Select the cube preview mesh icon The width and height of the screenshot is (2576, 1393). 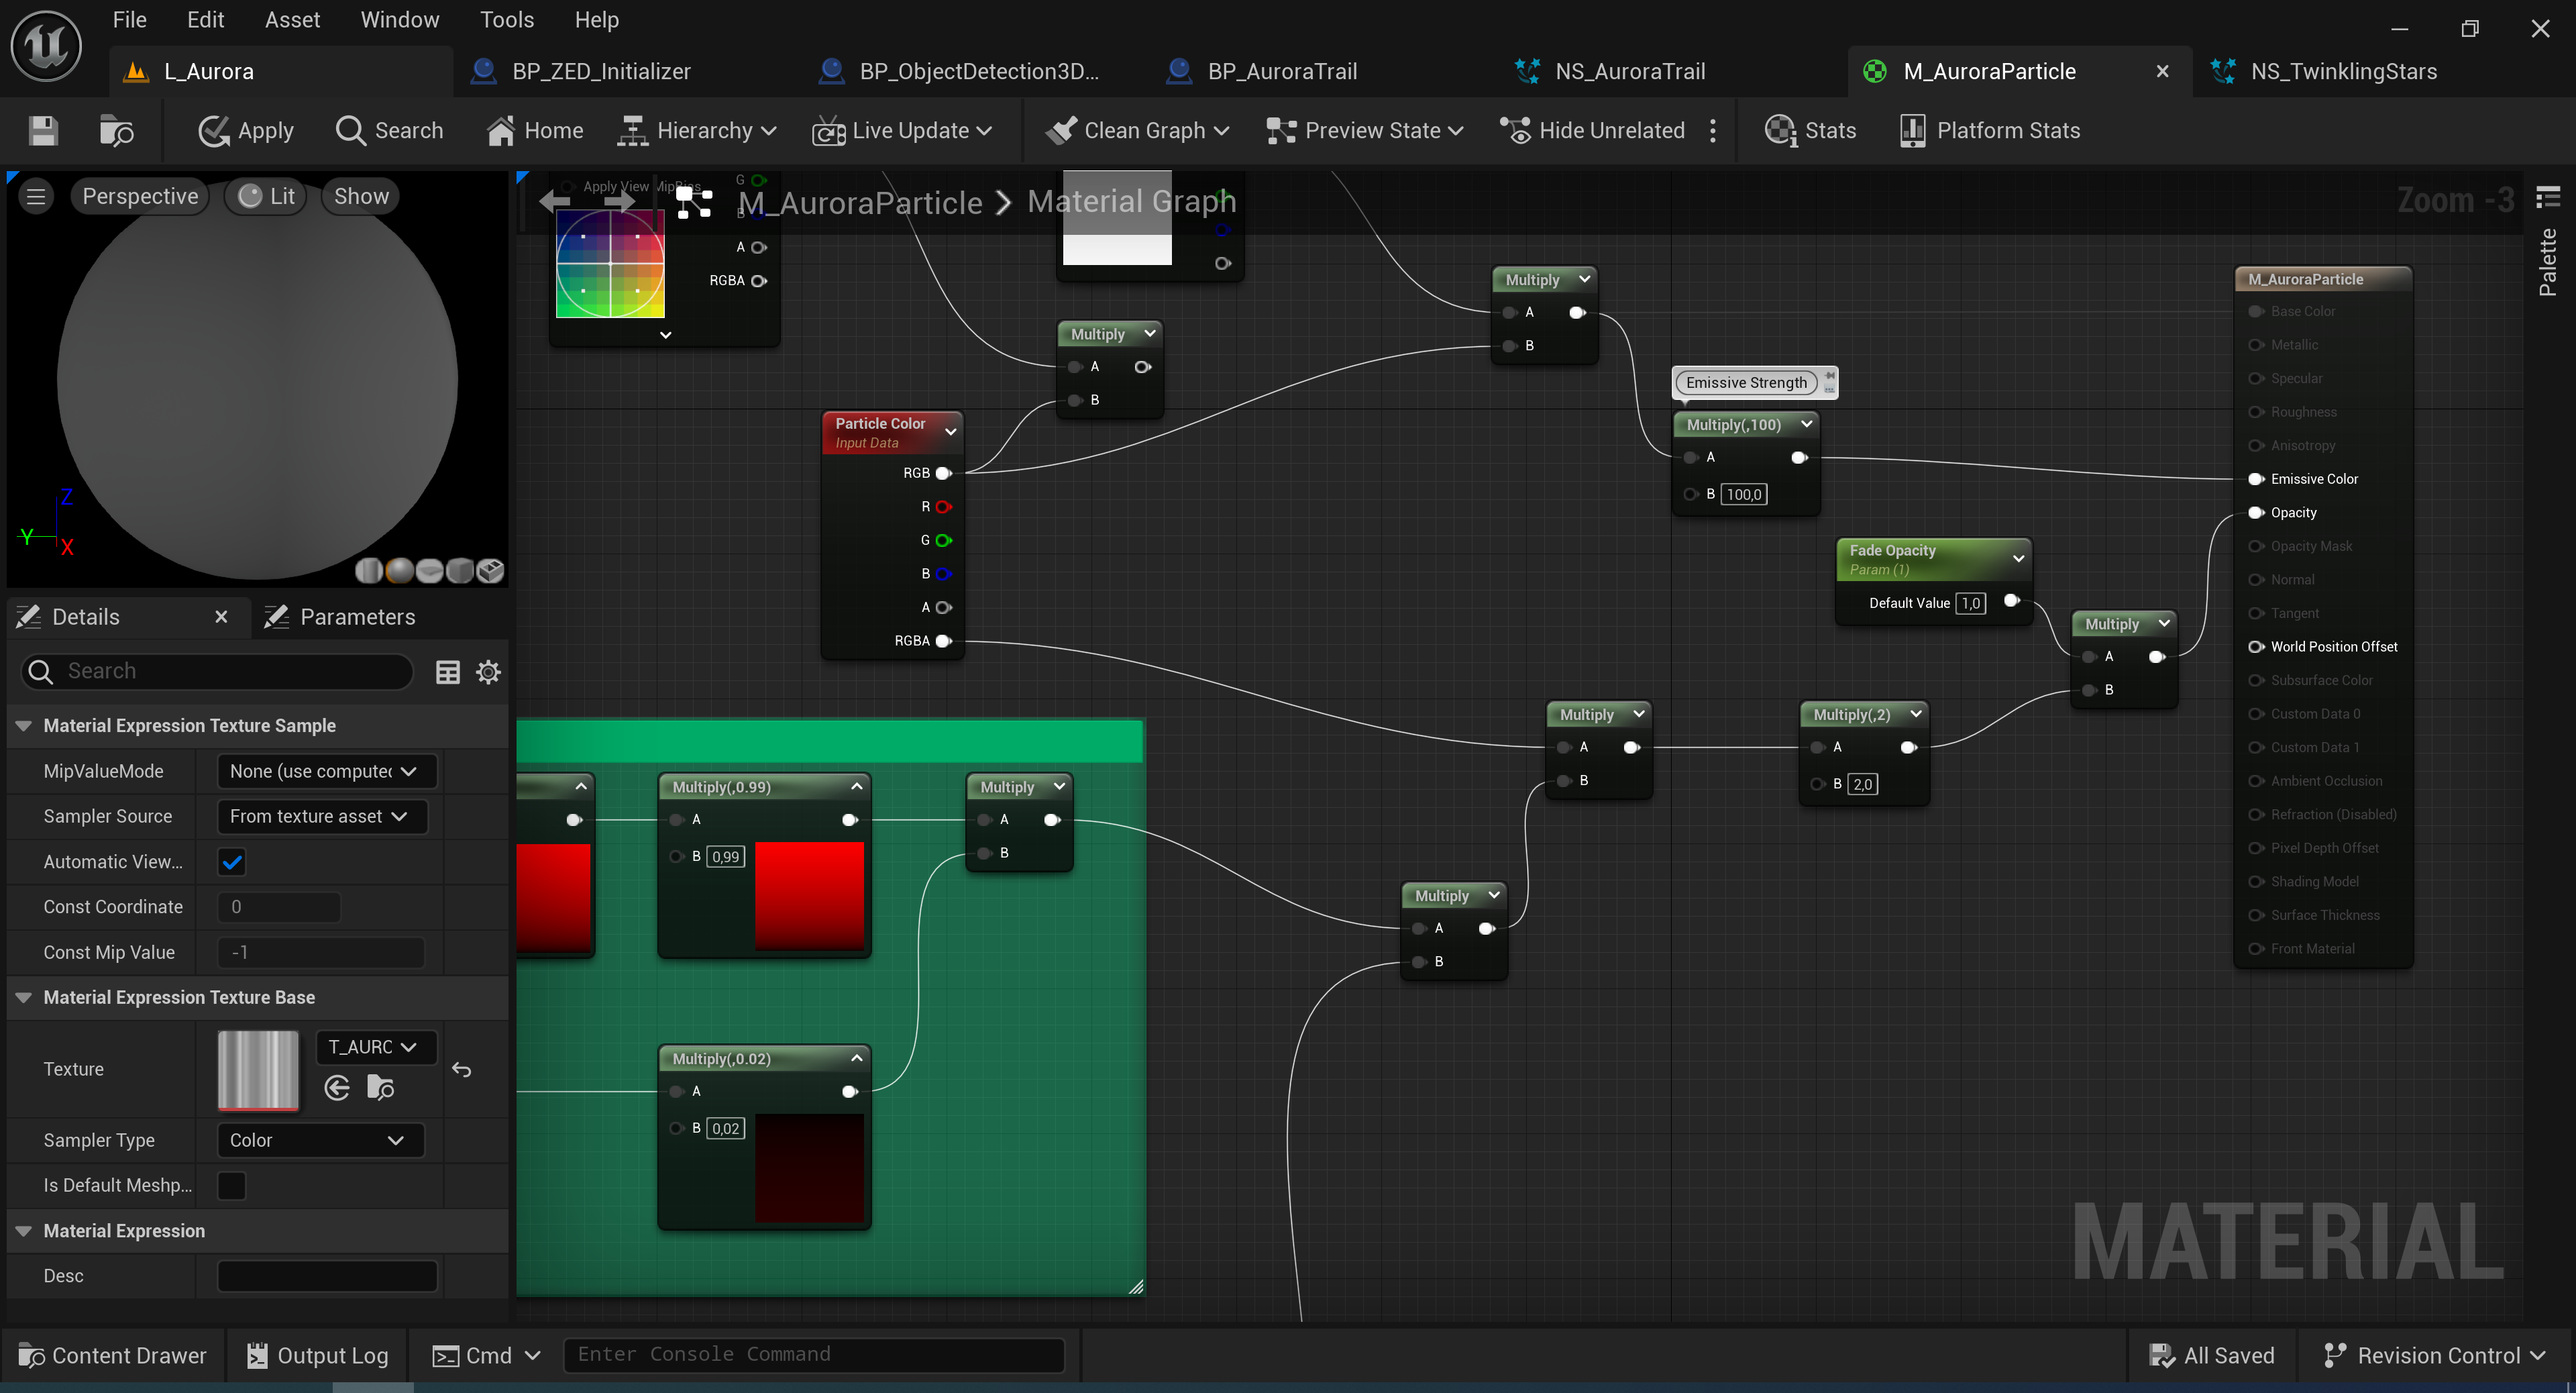[459, 570]
